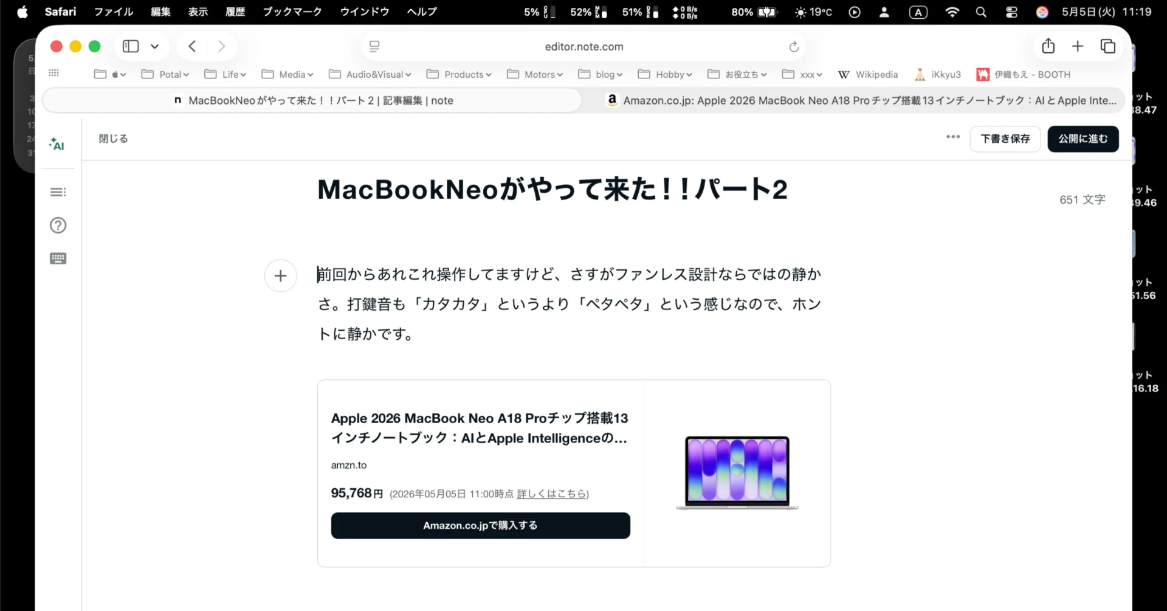Click the MacBook Neo product thumbnail
The height and width of the screenshot is (611, 1167).
(x=737, y=472)
